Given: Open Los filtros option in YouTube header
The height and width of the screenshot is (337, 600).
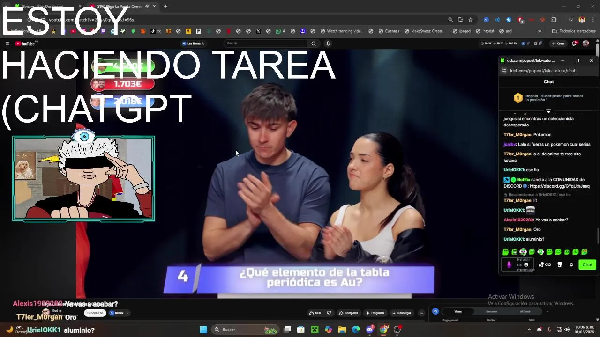Looking at the screenshot, I should point(194,44).
